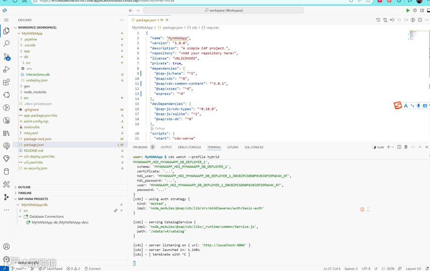Close the package.json editor tab
Image resolution: width=430 pixels, height=271 pixels.
pyautogui.click(x=167, y=20)
